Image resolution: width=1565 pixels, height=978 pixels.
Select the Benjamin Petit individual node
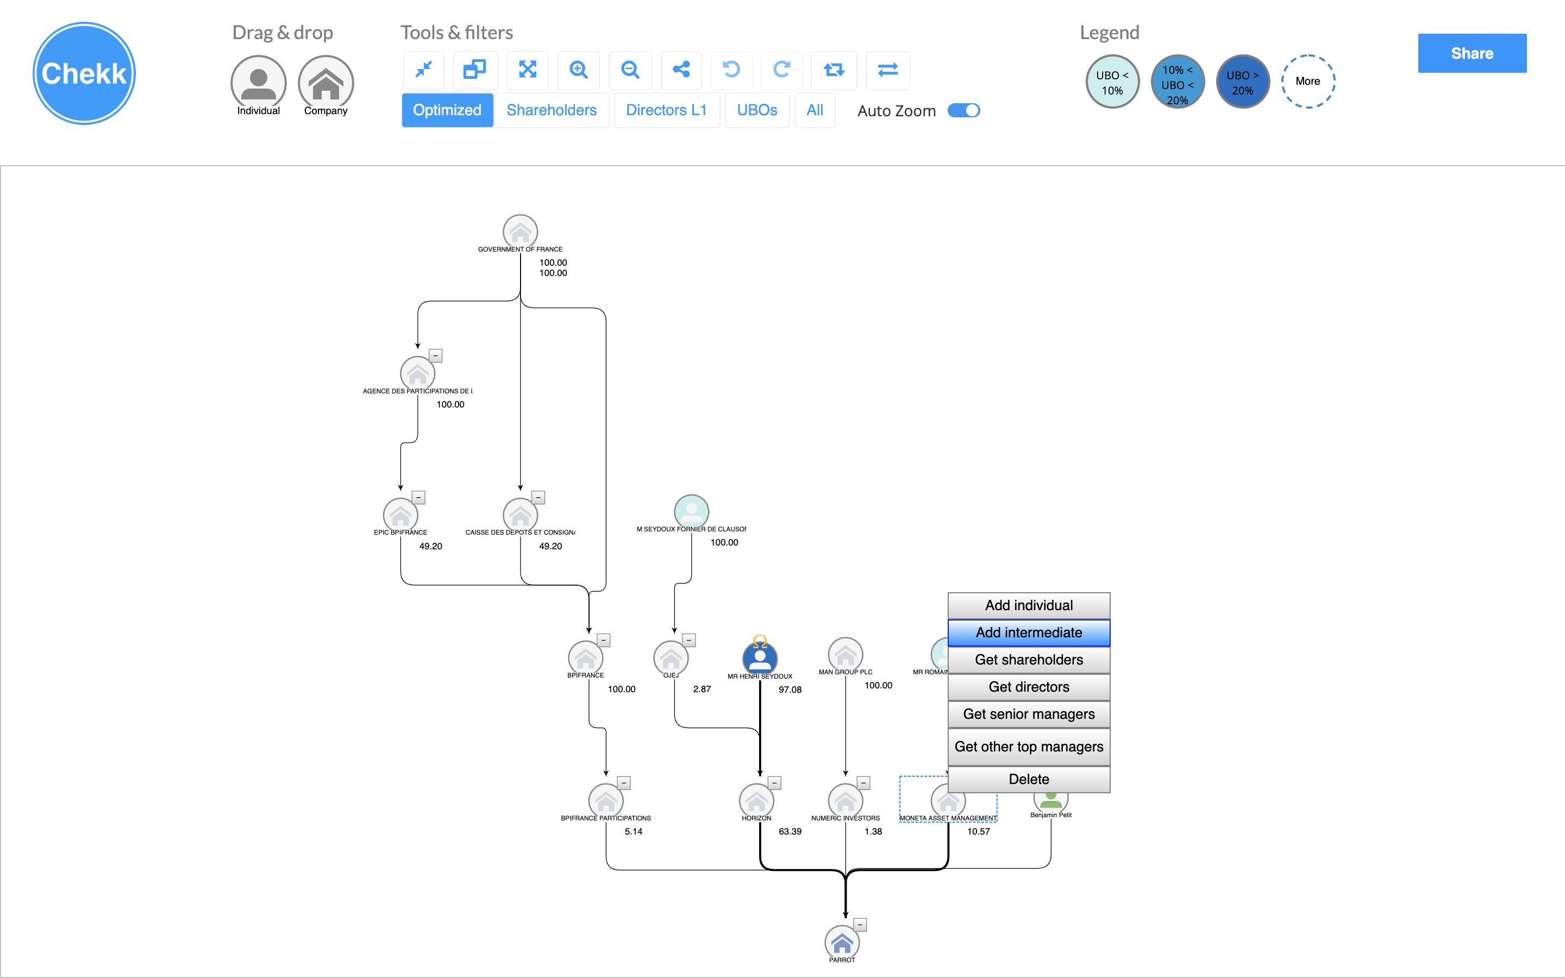coord(1051,802)
